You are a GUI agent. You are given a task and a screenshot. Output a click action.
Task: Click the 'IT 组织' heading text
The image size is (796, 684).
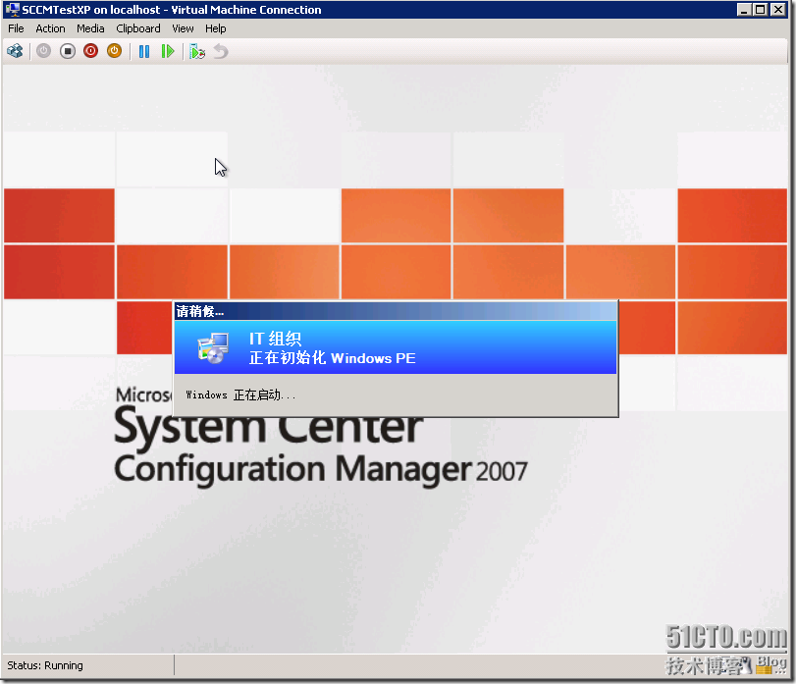[275, 339]
